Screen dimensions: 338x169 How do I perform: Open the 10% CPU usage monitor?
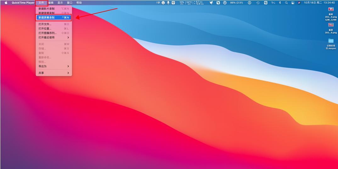182,3
